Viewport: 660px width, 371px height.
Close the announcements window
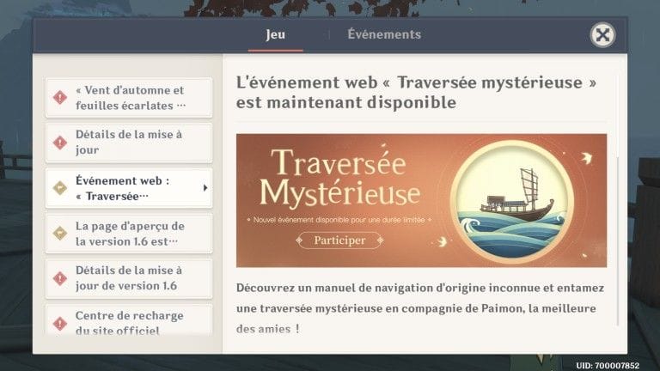[x=602, y=35]
